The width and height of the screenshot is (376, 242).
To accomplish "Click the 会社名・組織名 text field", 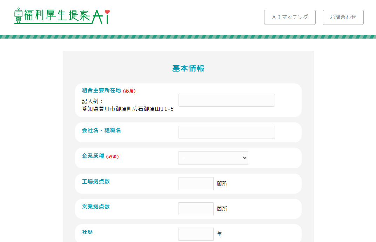I will 227,132.
